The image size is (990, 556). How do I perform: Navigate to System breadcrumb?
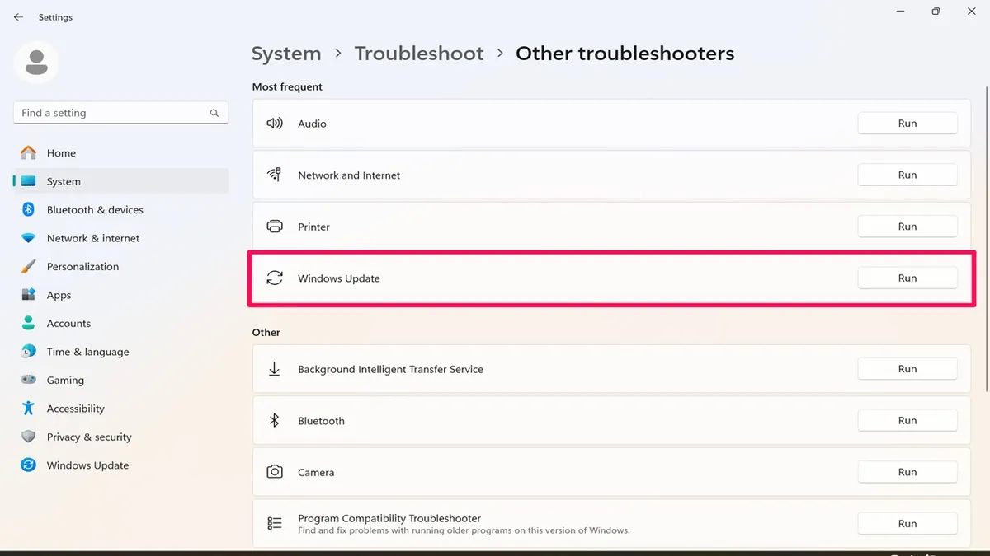coord(286,54)
